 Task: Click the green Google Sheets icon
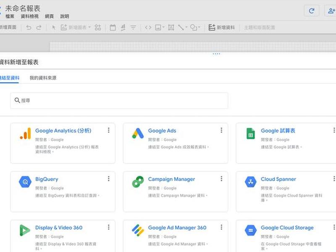click(251, 133)
